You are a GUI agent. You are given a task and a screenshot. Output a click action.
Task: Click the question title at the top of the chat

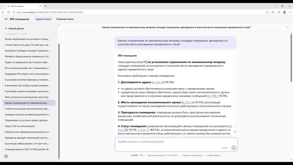(176, 27)
